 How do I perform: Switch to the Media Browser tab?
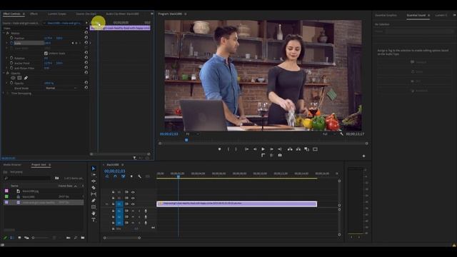pyautogui.click(x=12, y=165)
